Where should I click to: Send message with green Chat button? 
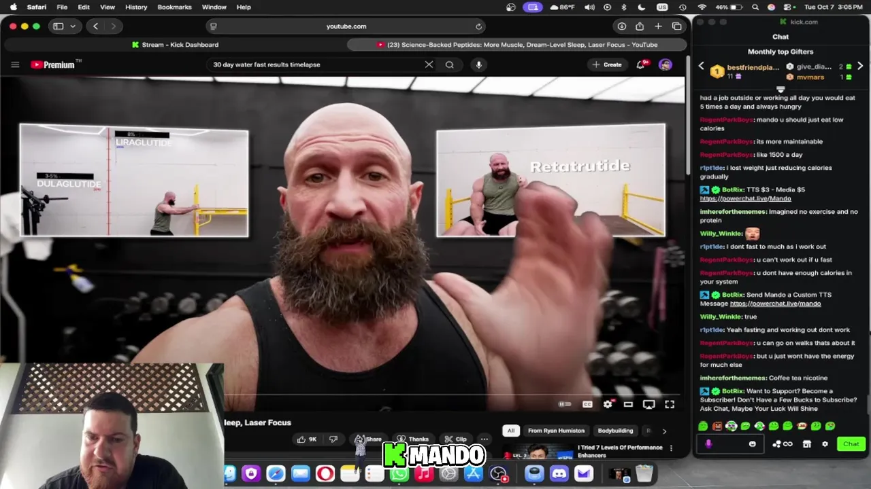[851, 444]
